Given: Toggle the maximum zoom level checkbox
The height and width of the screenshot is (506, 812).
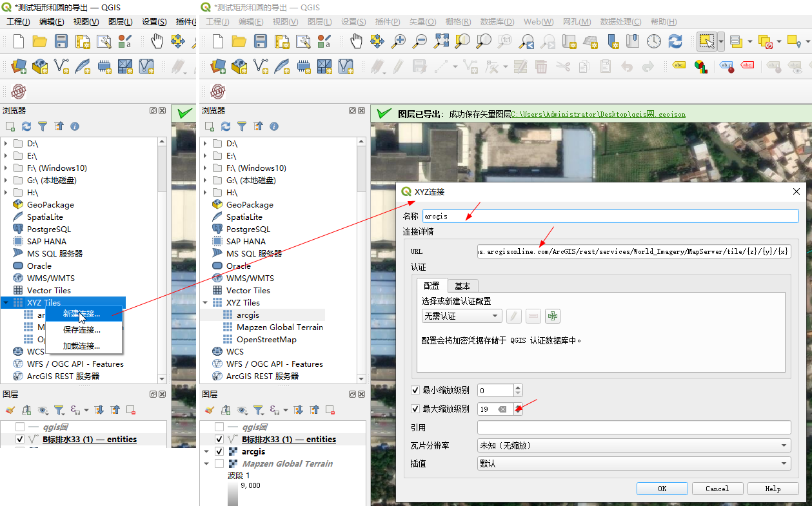Looking at the screenshot, I should [x=415, y=409].
